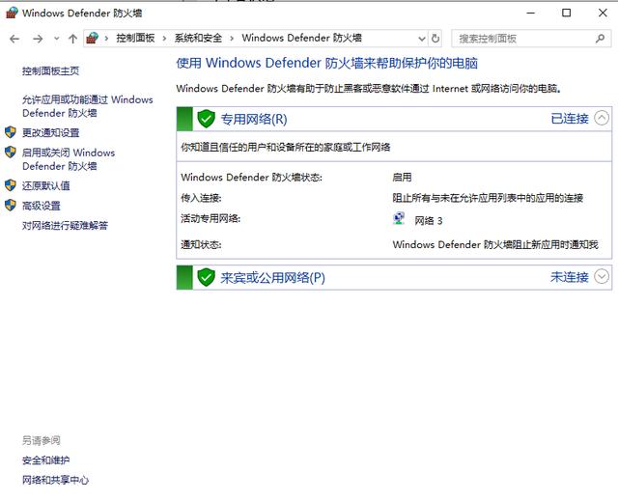Click the 专用网络(R) section header
618x501 pixels.
394,119
